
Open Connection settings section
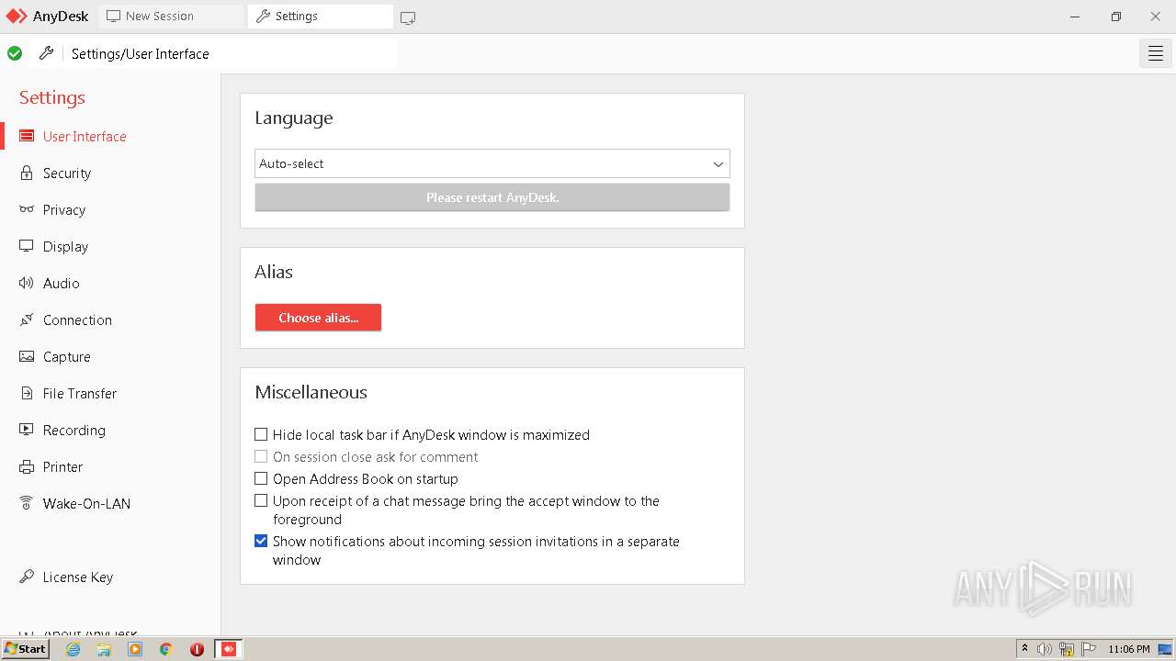(77, 319)
